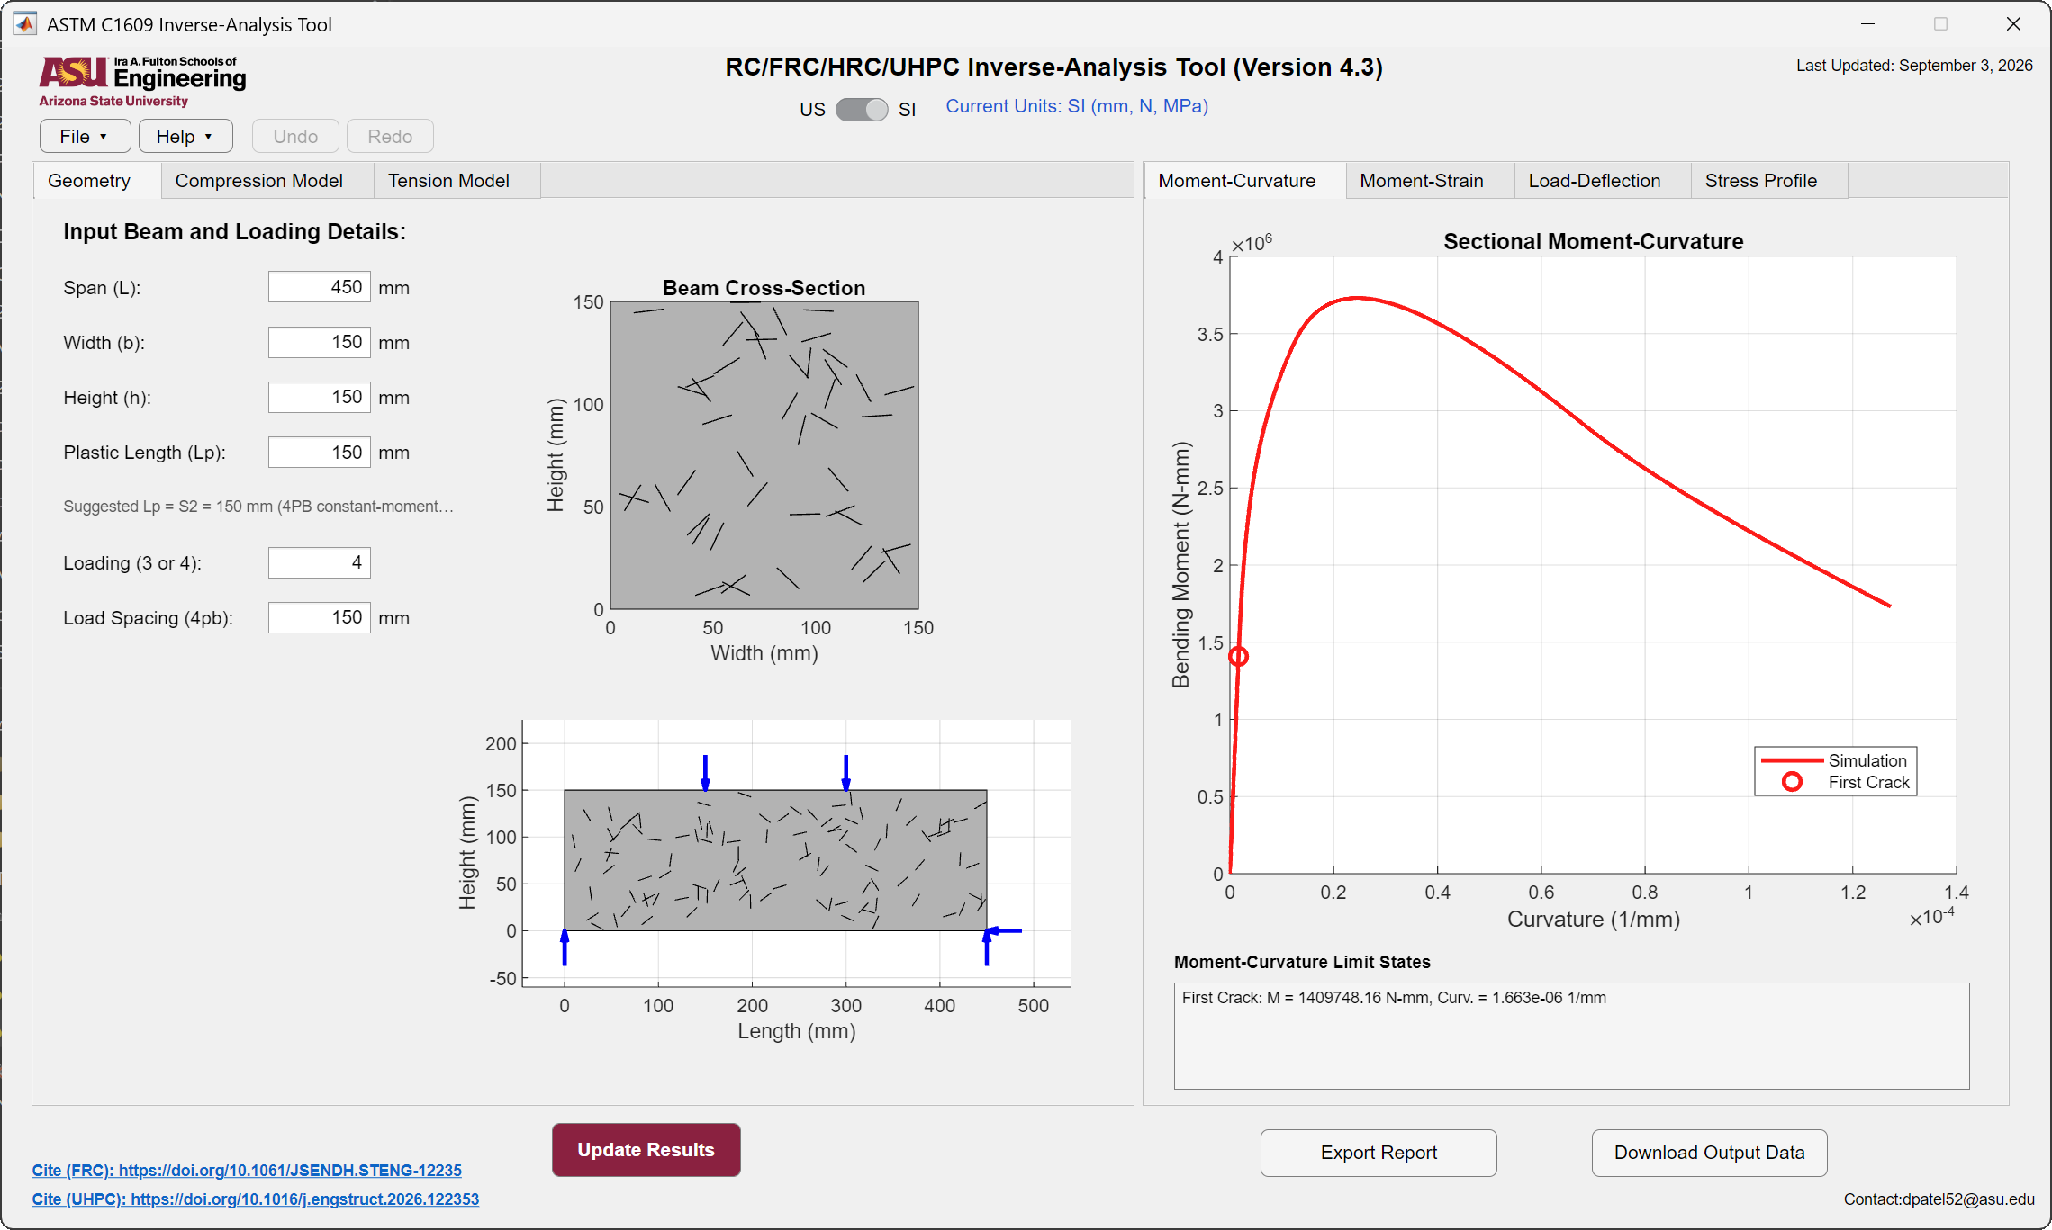Image resolution: width=2052 pixels, height=1230 pixels.
Task: Click the MATLAB app icon in title bar
Action: coord(25,24)
